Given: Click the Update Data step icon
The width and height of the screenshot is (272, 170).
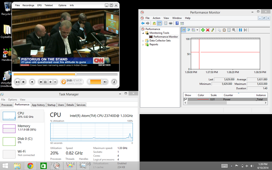Looking at the screenshot, I should pos(245,30).
